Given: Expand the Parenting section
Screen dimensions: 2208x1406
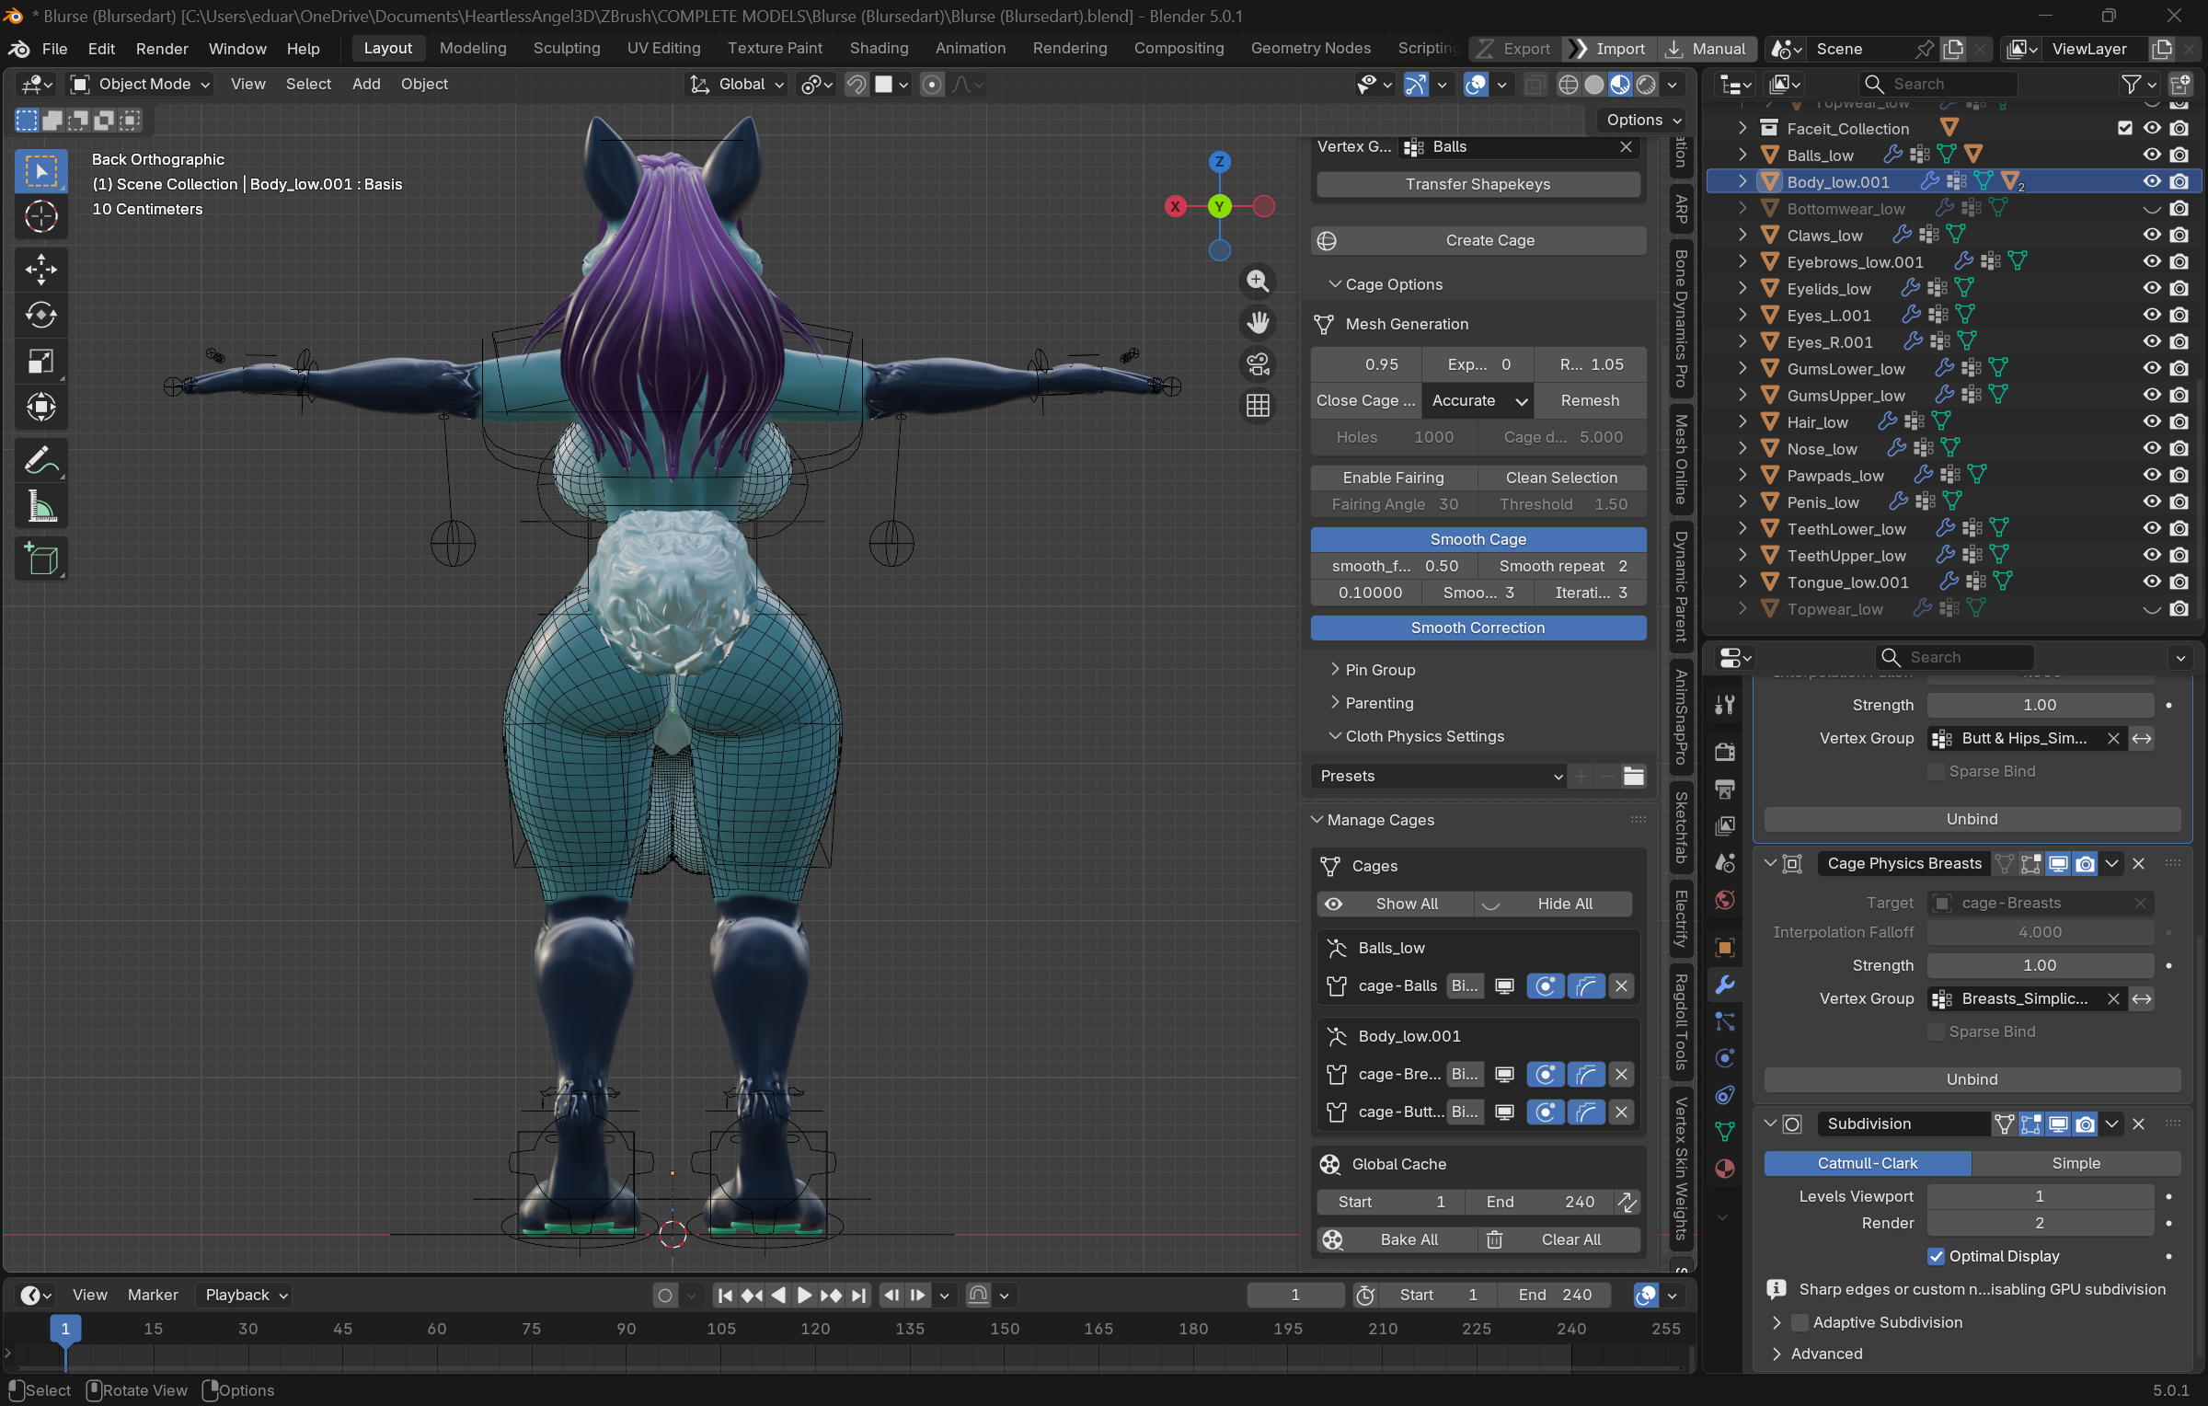Looking at the screenshot, I should tap(1371, 704).
